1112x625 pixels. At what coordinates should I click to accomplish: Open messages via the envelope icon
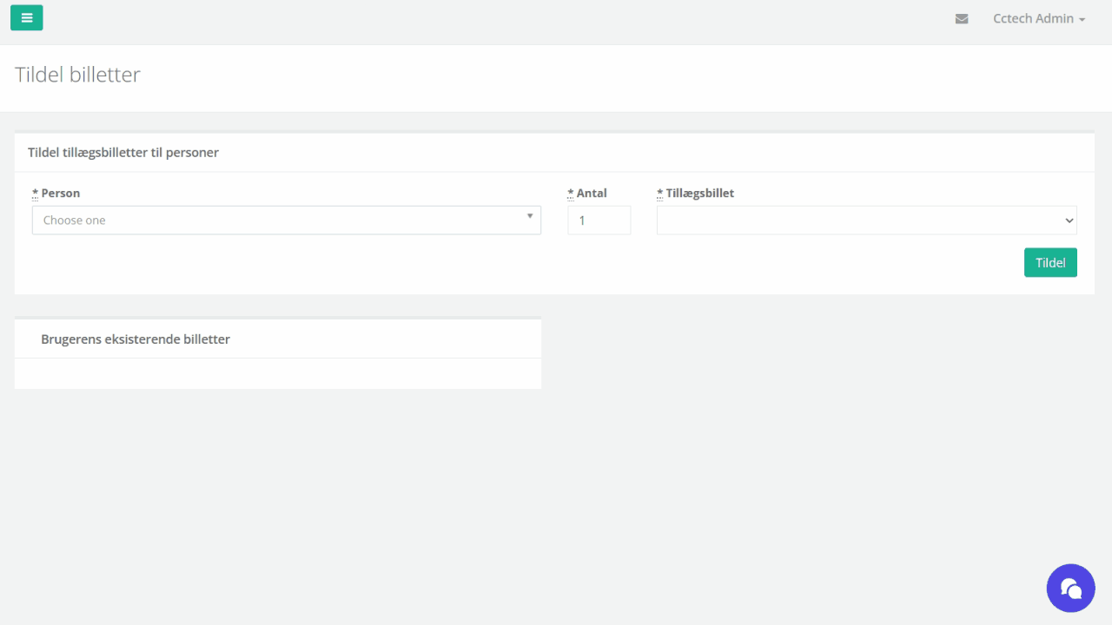click(x=962, y=18)
